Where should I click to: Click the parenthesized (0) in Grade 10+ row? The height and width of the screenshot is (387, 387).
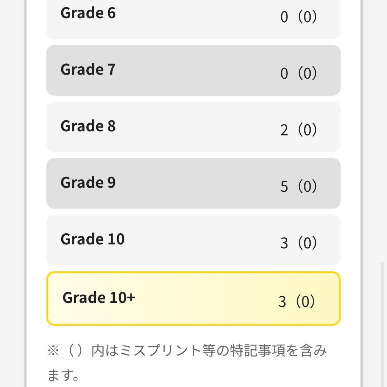(x=305, y=302)
